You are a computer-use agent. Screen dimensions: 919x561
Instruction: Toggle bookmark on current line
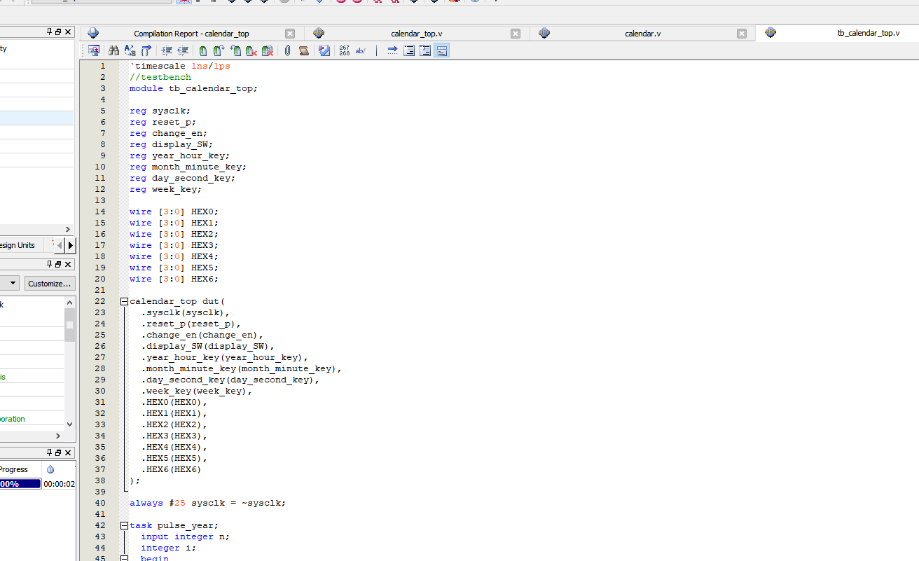coord(203,50)
